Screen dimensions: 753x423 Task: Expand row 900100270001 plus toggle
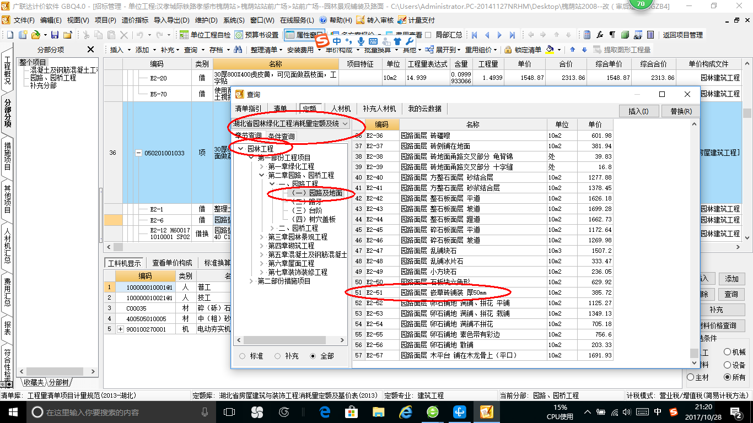pyautogui.click(x=120, y=329)
